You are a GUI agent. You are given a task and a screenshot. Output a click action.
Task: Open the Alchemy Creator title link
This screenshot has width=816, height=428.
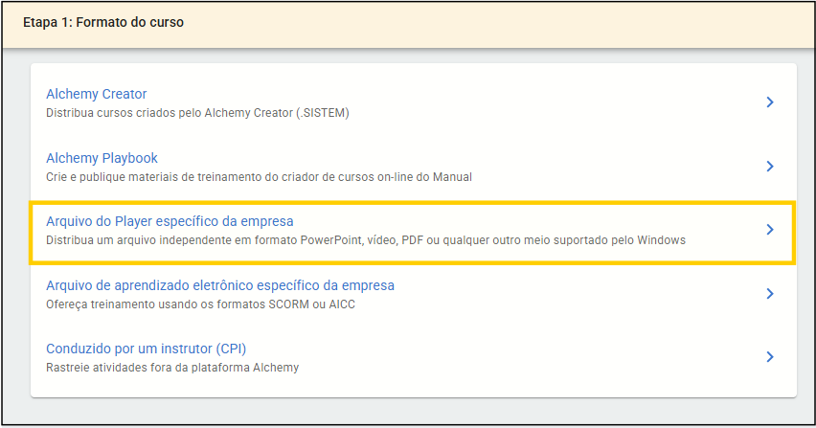[97, 94]
